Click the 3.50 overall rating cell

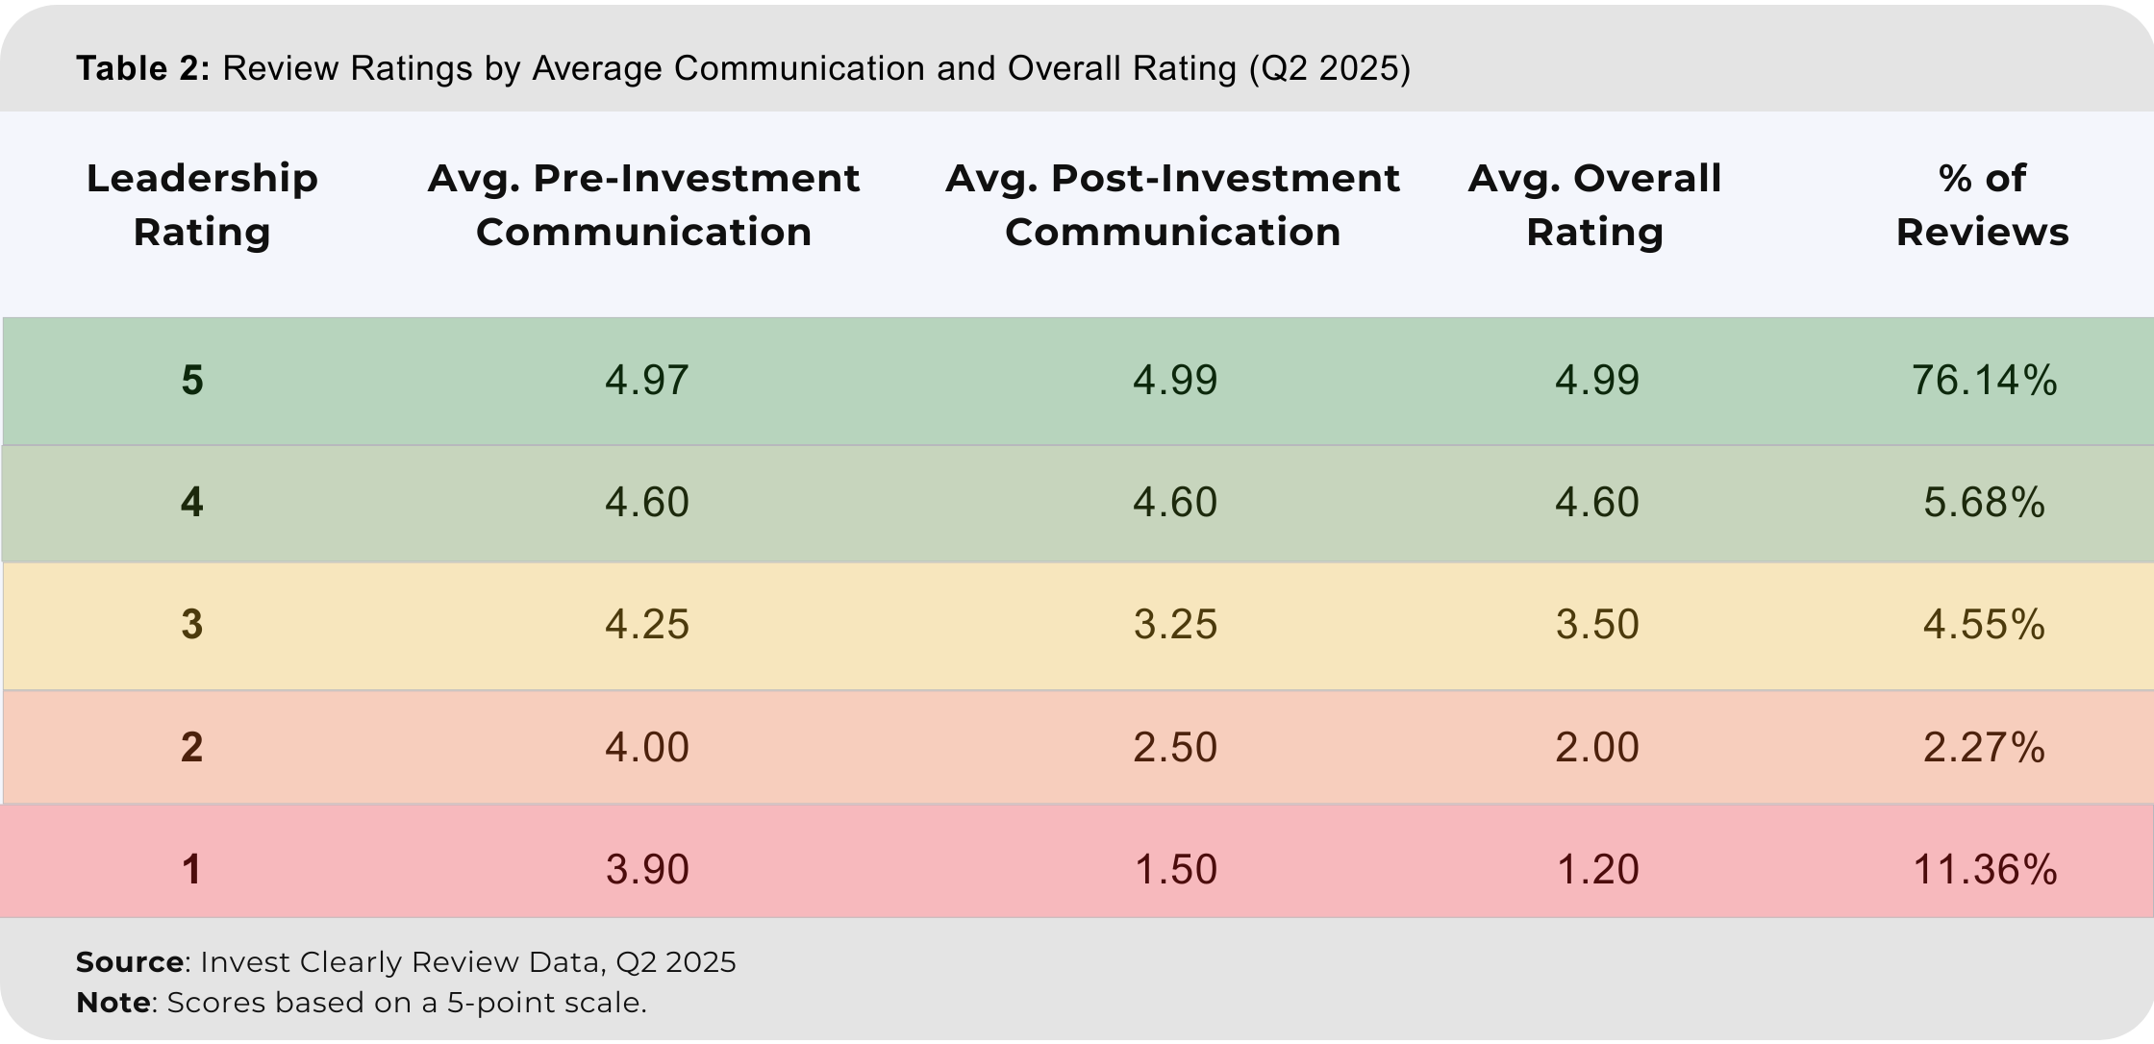(1596, 625)
